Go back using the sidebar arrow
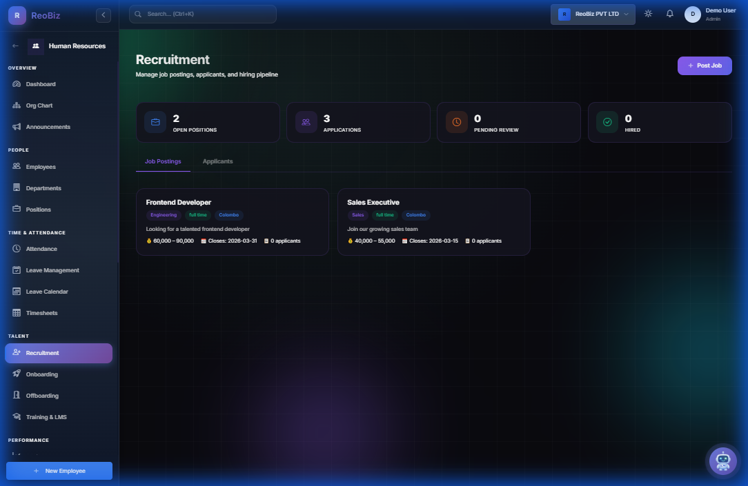The height and width of the screenshot is (486, 748). [16, 46]
